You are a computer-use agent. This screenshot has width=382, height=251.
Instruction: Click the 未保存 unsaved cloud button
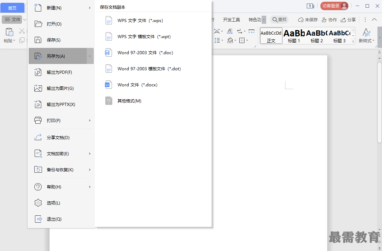308,20
